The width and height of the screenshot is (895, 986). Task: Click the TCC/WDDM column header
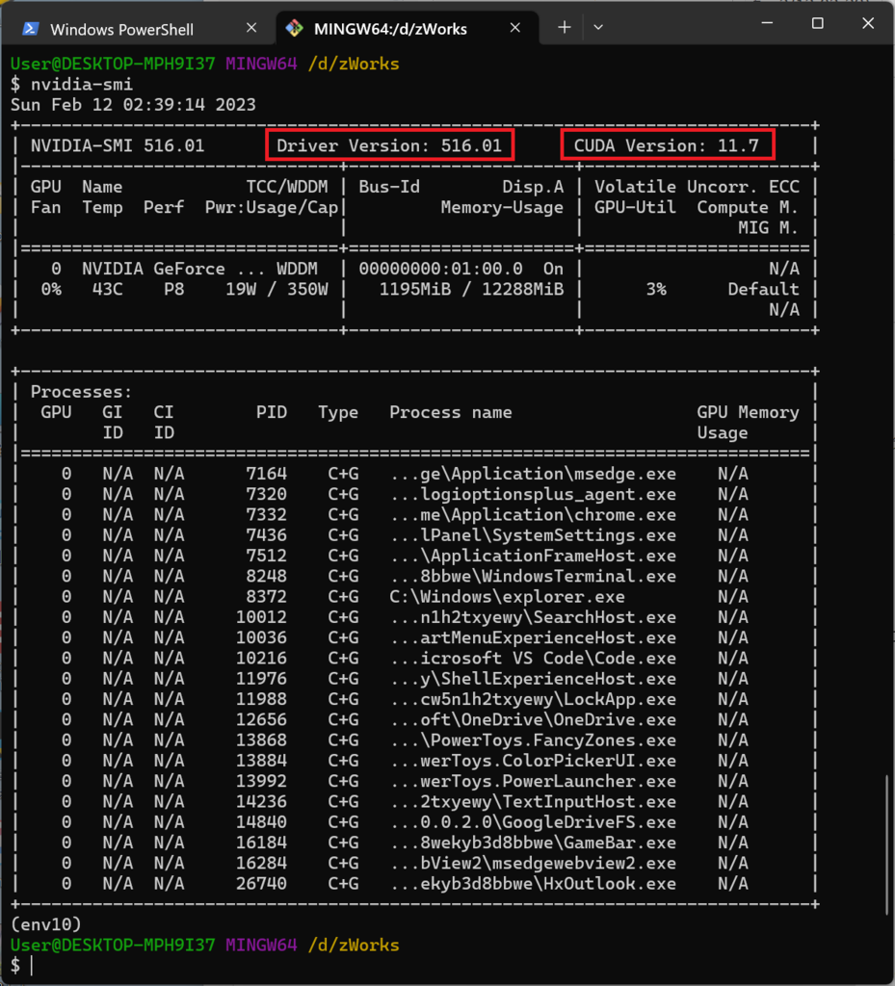(287, 187)
